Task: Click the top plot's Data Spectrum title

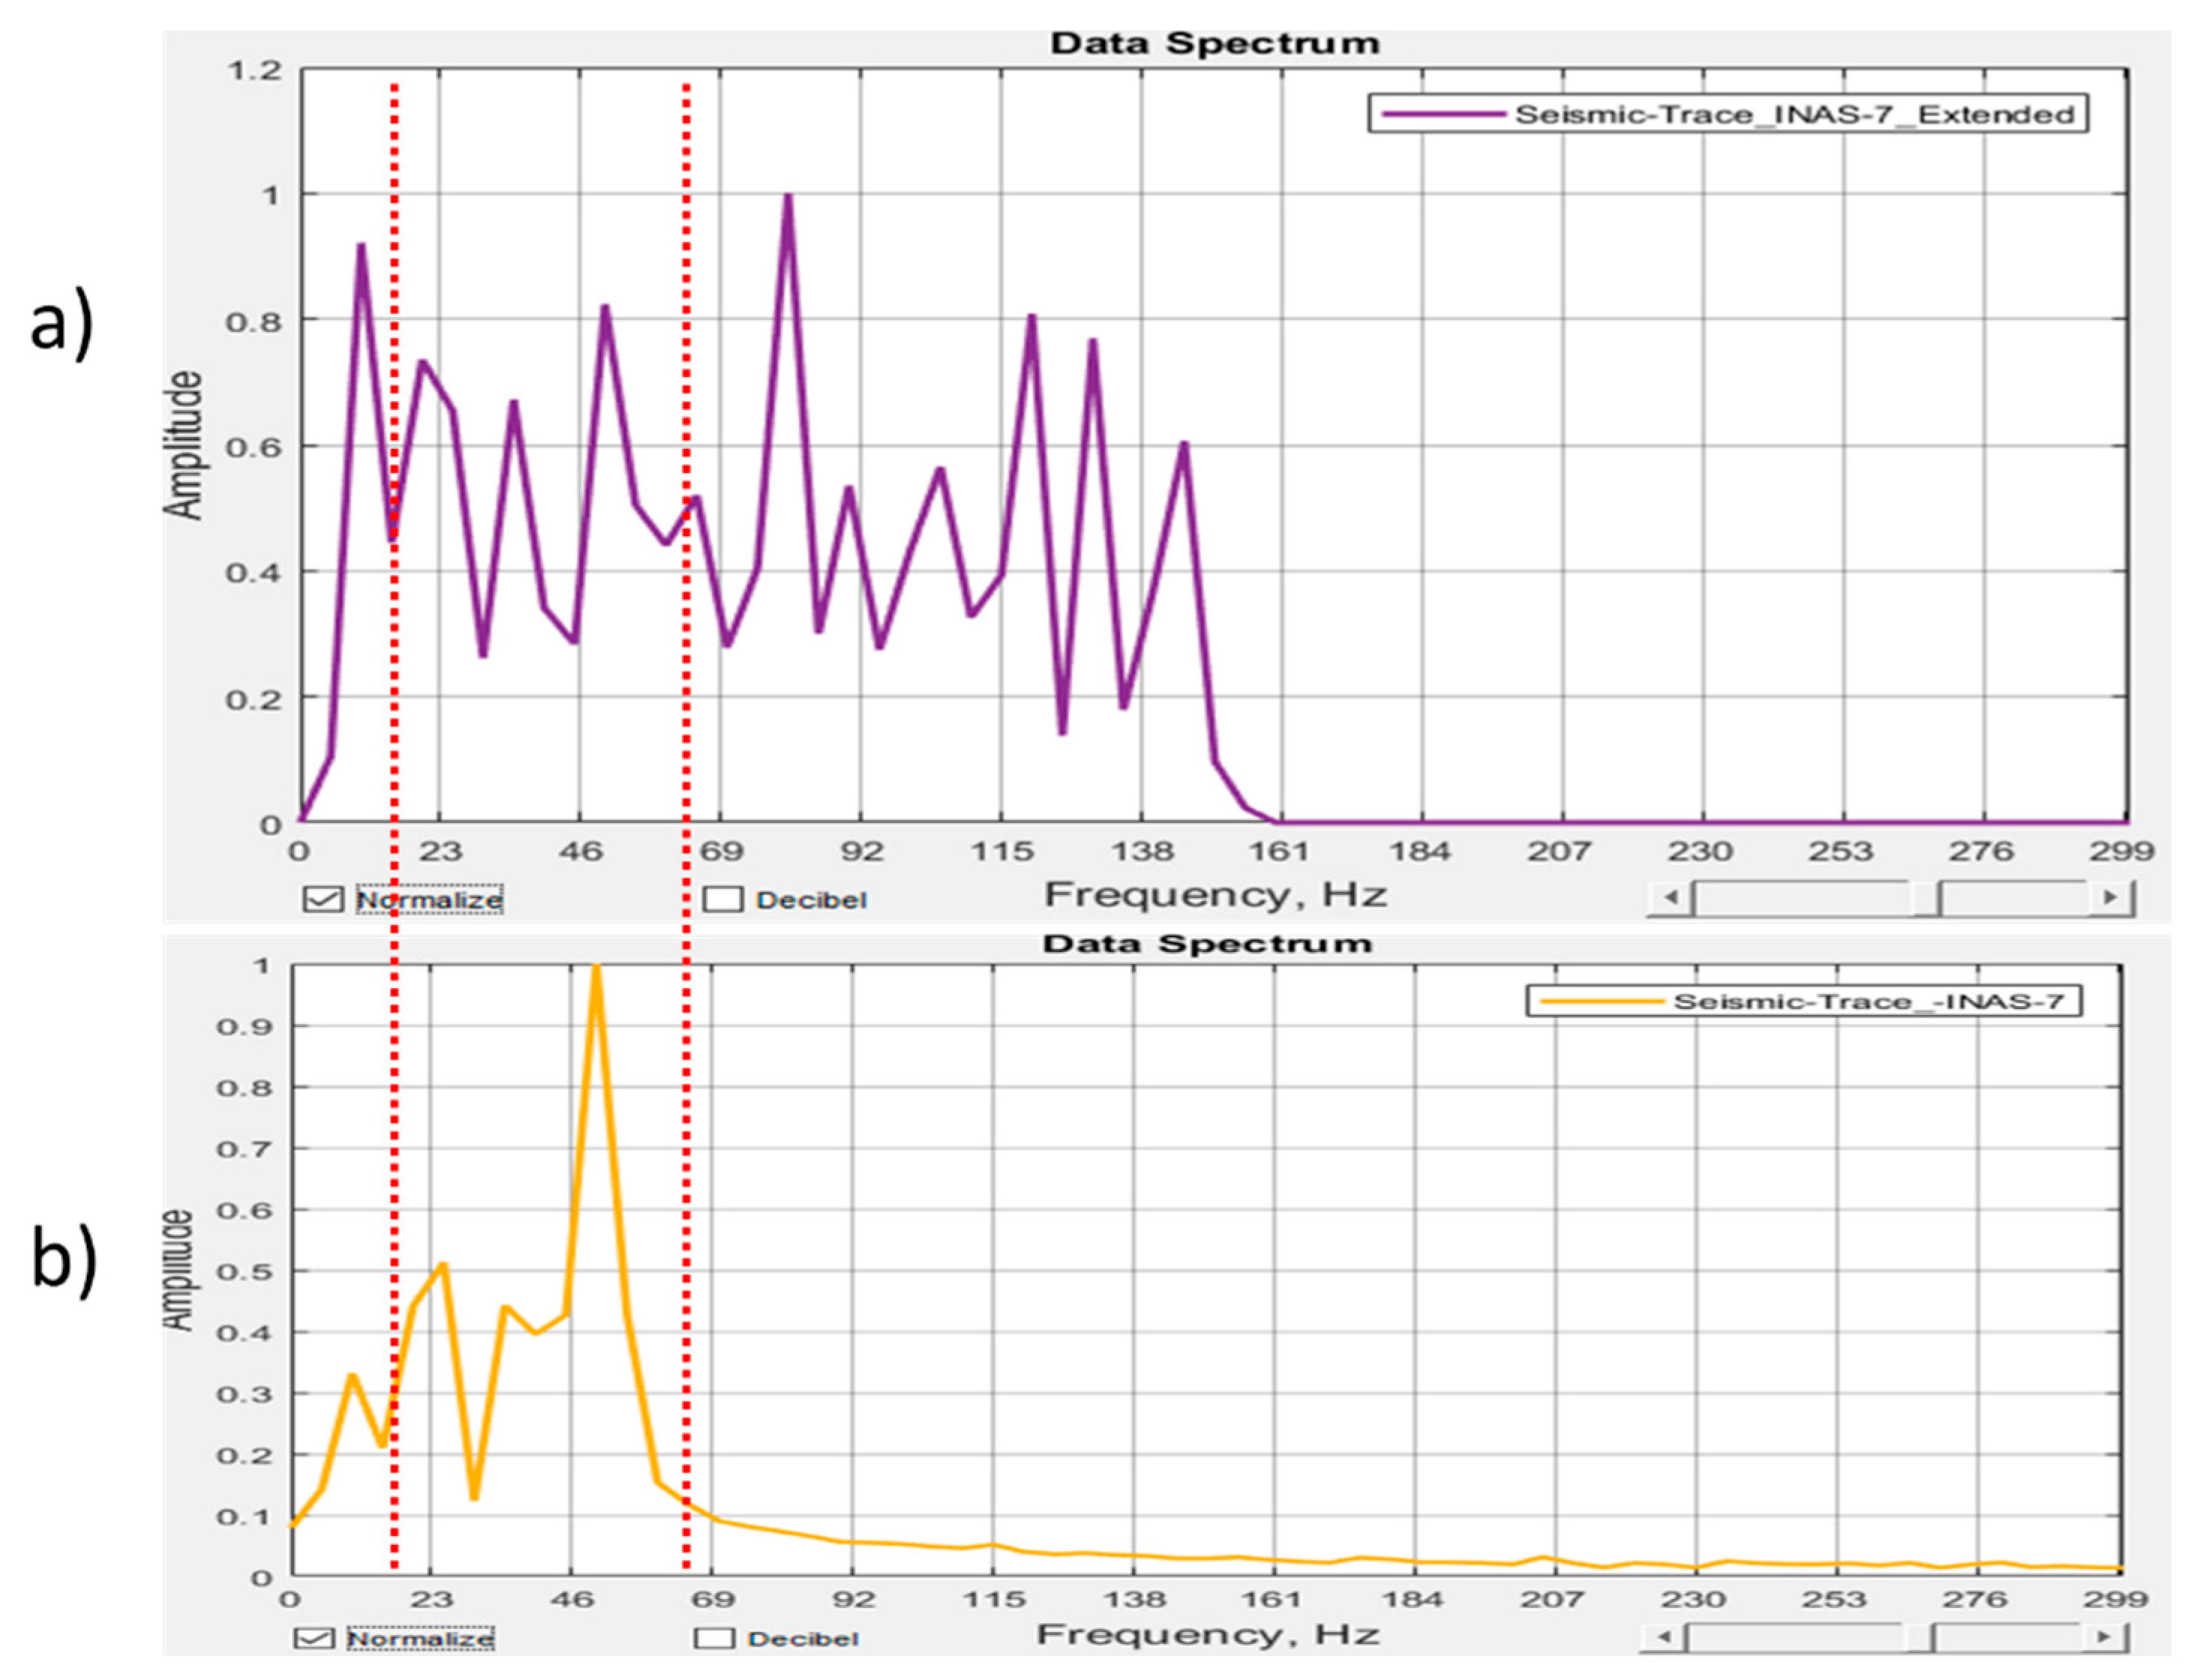Action: pos(1214,43)
